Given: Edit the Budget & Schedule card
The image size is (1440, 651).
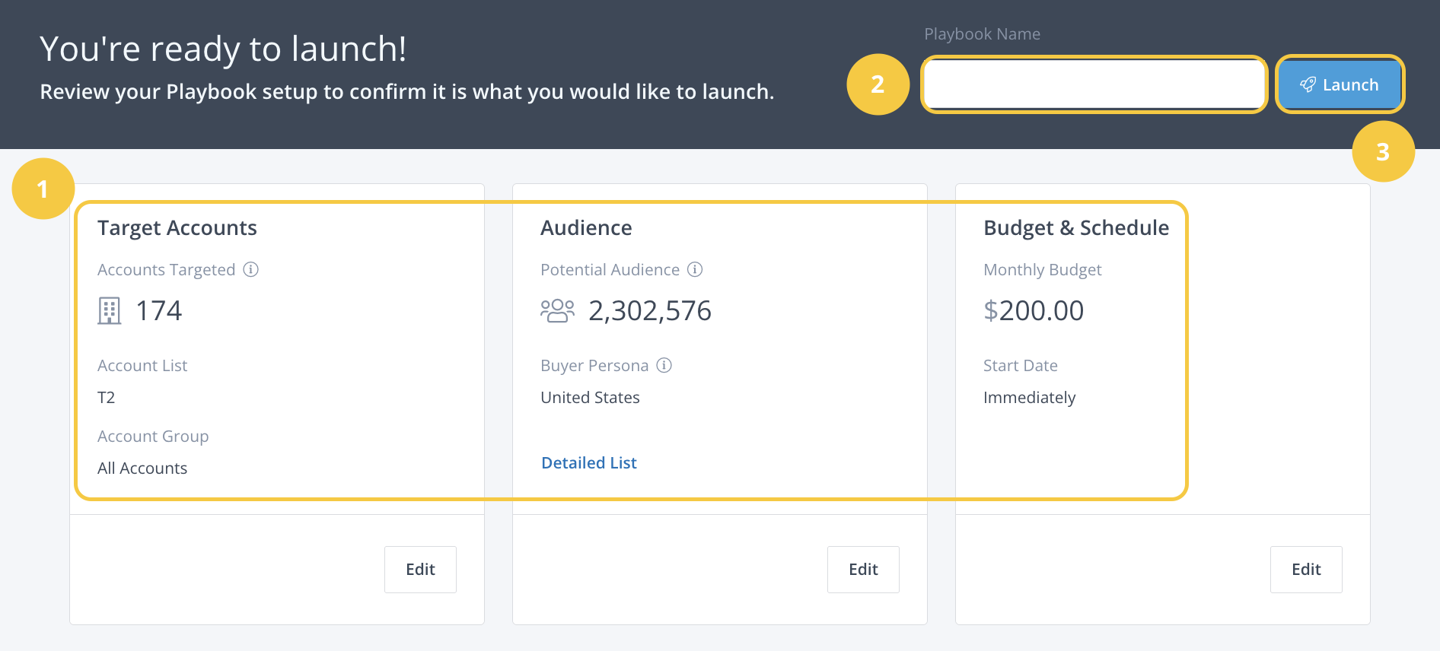Looking at the screenshot, I should 1306,569.
